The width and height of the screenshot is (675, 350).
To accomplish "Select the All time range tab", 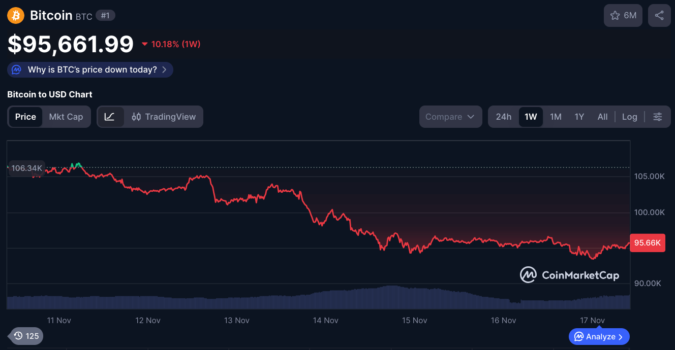I will tap(602, 117).
